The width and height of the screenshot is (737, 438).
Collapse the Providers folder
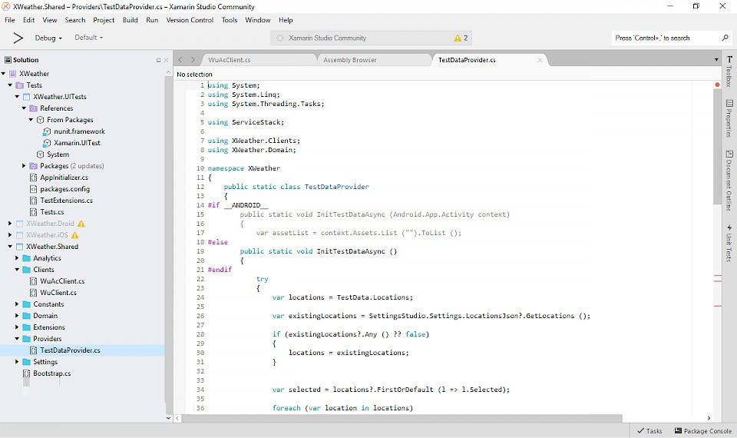coord(17,339)
